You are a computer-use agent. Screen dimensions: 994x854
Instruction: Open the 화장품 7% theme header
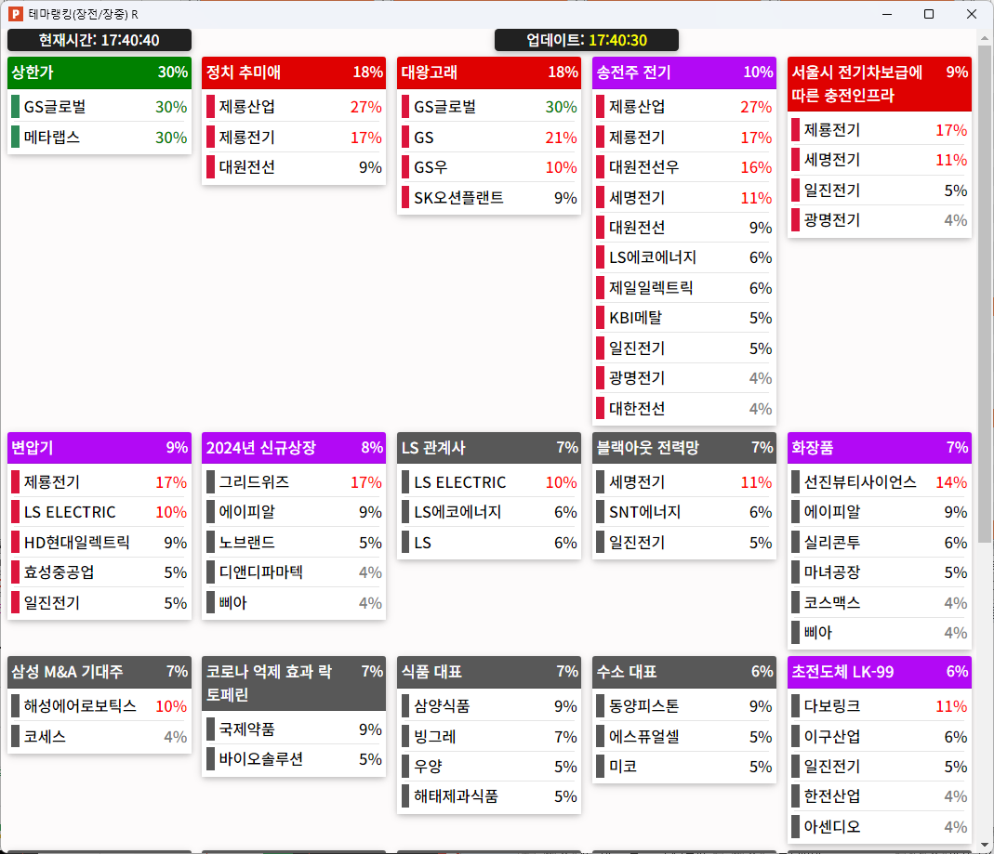point(880,448)
